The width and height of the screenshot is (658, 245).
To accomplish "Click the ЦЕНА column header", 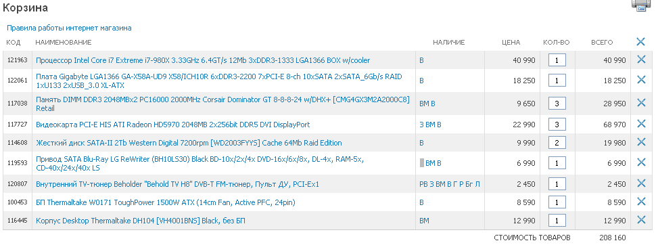I will [x=511, y=43].
